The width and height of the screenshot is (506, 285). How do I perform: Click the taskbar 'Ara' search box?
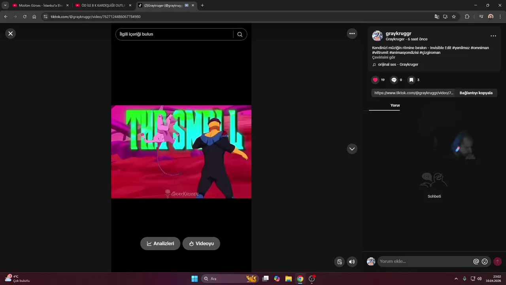pyautogui.click(x=230, y=279)
